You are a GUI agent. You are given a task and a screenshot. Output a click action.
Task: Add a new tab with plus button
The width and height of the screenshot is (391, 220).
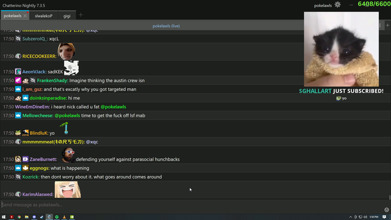point(81,15)
